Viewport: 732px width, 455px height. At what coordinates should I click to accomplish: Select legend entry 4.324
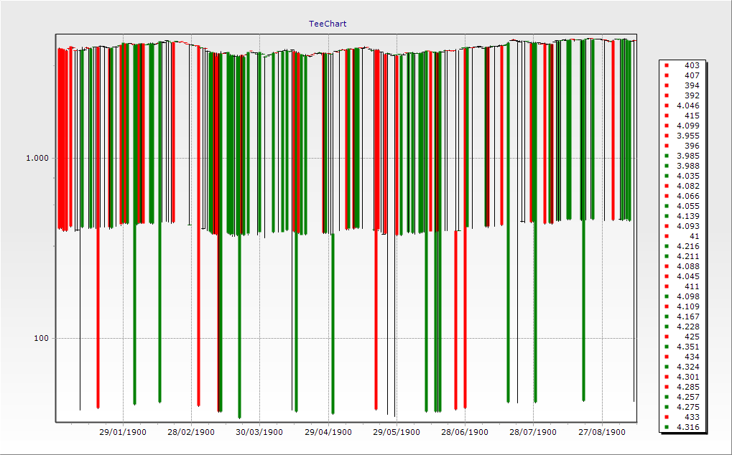(682, 367)
